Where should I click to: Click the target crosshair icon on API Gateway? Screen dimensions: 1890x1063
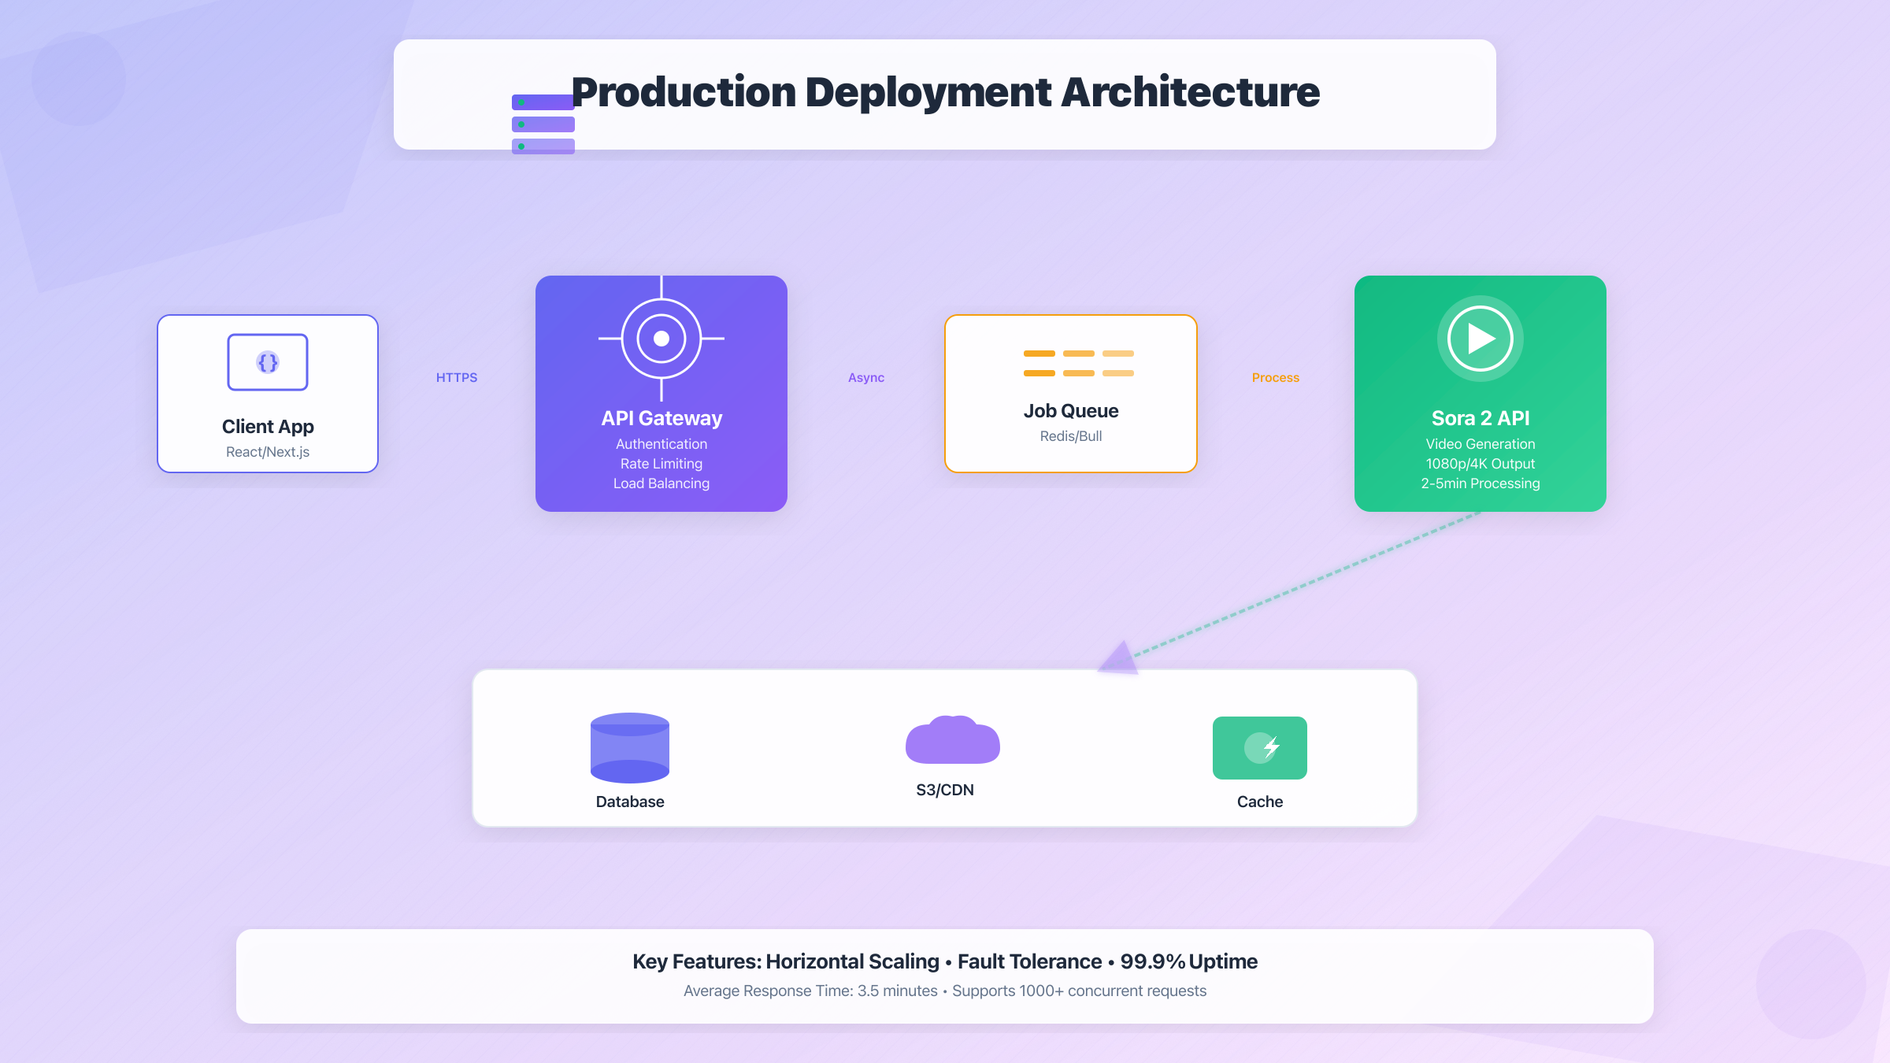click(x=661, y=338)
